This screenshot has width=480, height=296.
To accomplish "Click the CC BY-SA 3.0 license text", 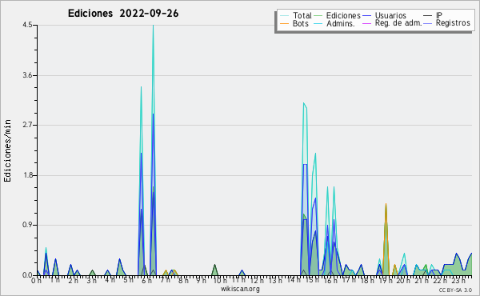I will click(x=455, y=290).
